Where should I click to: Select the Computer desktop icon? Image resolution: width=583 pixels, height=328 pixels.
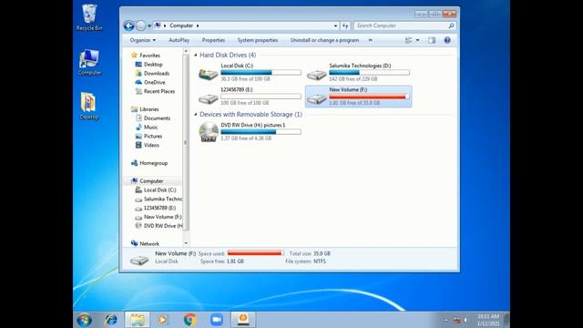pyautogui.click(x=89, y=62)
